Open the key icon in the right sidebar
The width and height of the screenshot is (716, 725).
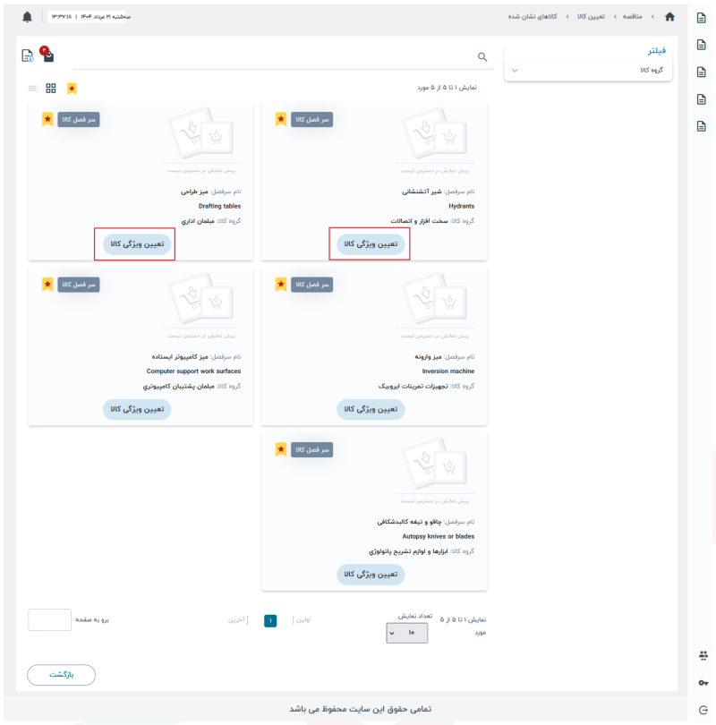703,683
